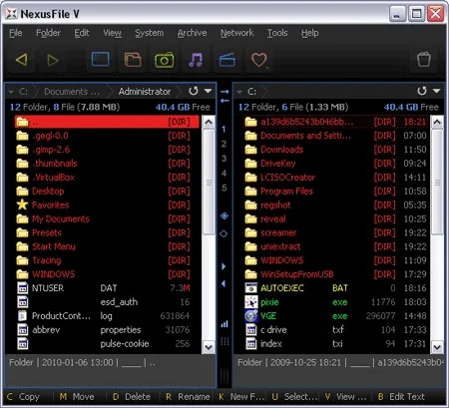Select divider shortcut number 3
The height and width of the screenshot is (408, 449).
tap(224, 159)
